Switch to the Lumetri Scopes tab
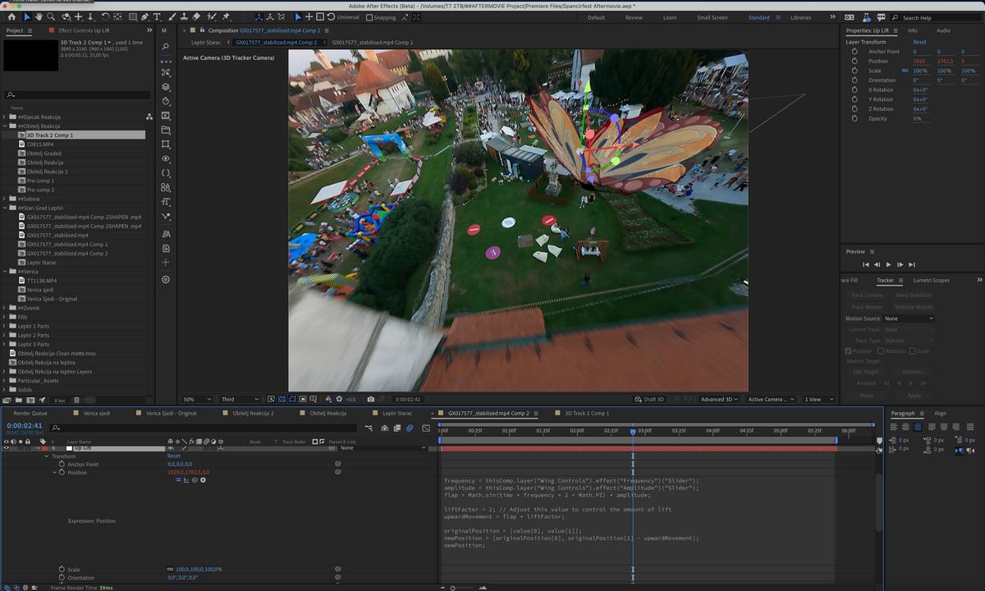This screenshot has height=591, width=985. 931,281
